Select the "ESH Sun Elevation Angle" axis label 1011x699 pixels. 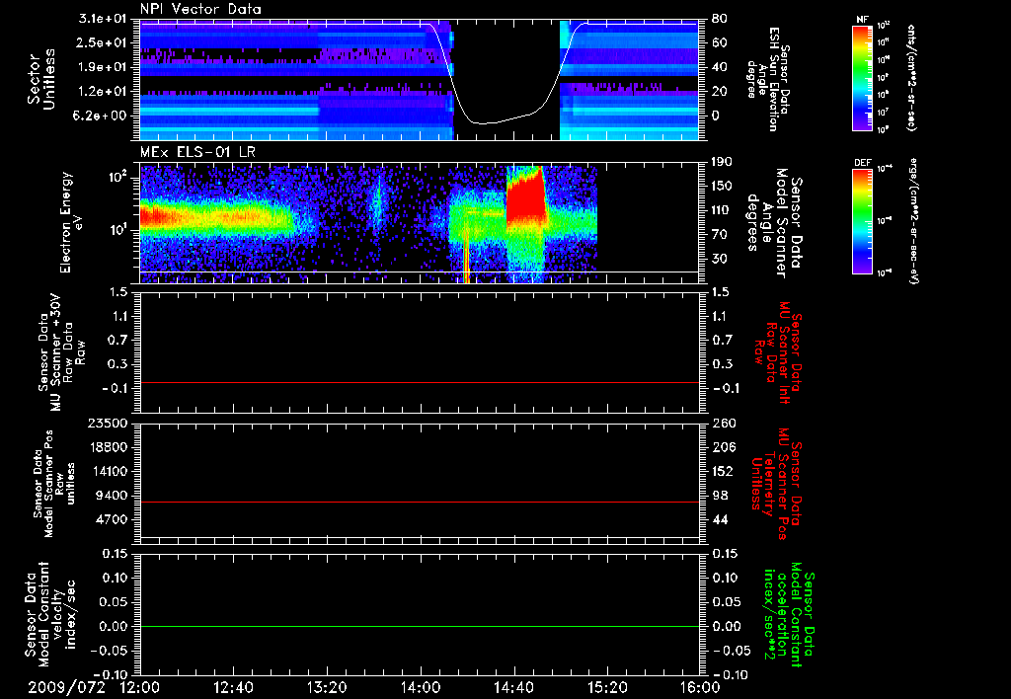point(767,79)
